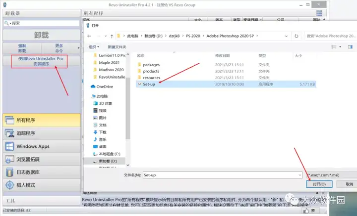Click the change view icon
Screen dimensions: 357x216
tap(334, 47)
